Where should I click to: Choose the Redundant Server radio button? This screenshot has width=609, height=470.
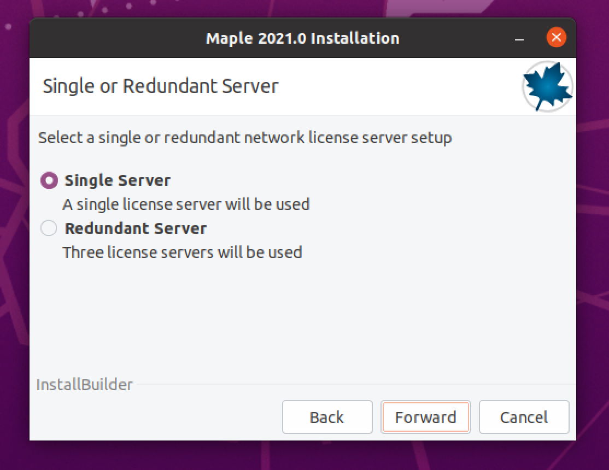(x=49, y=228)
